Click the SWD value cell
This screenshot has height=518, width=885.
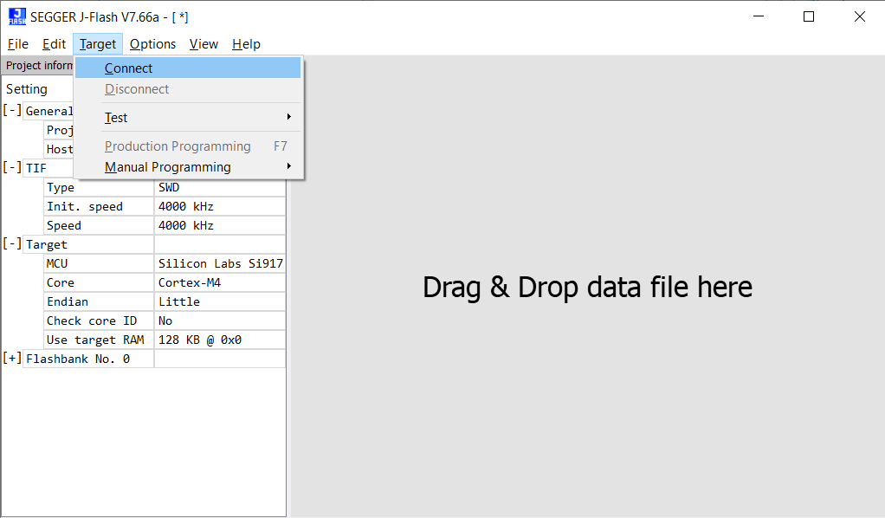[220, 188]
